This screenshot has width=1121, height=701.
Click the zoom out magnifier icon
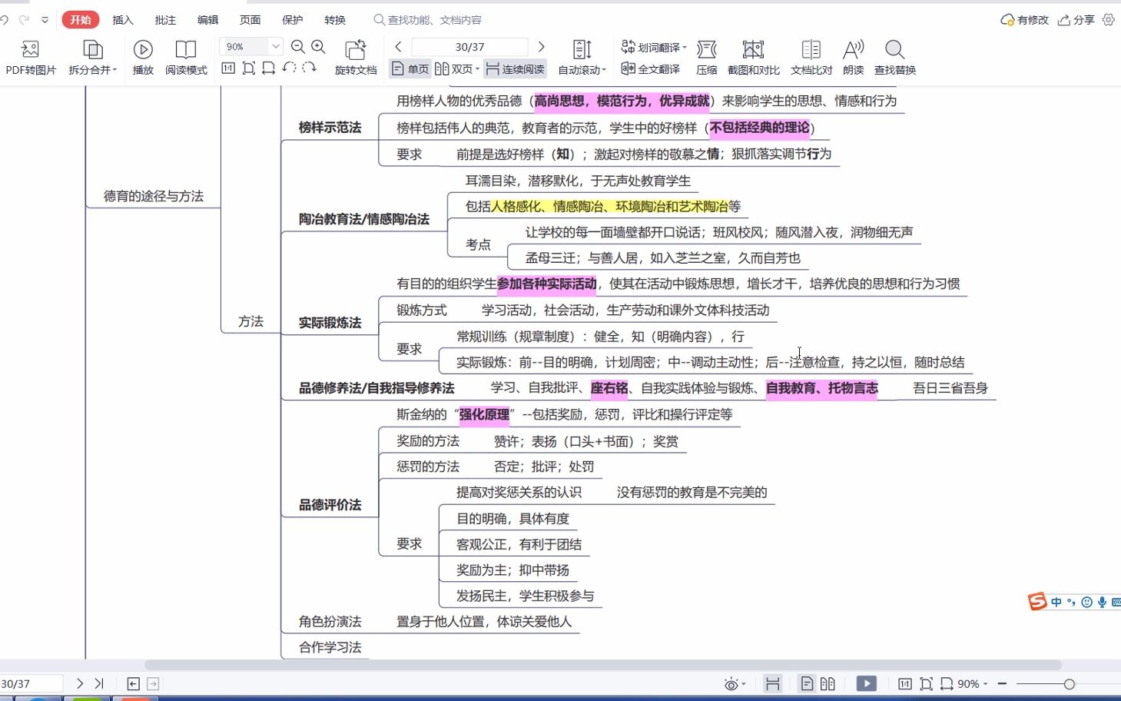coord(298,47)
